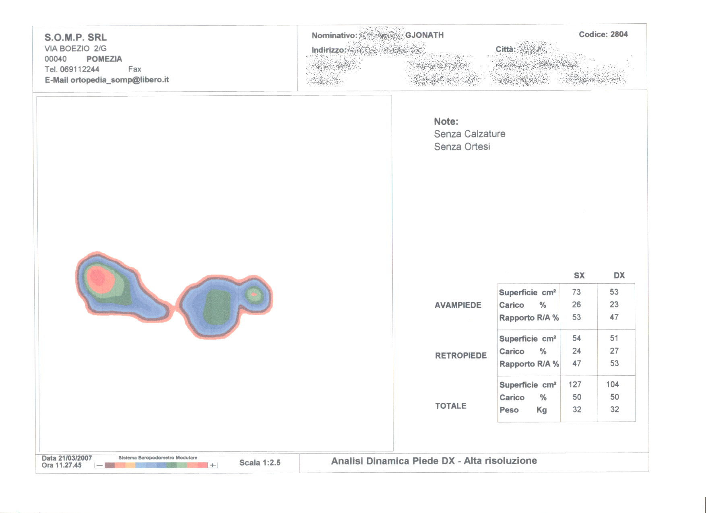This screenshot has width=706, height=513.
Task: Click the plus icon on the pressure scale
Action: 213,466
